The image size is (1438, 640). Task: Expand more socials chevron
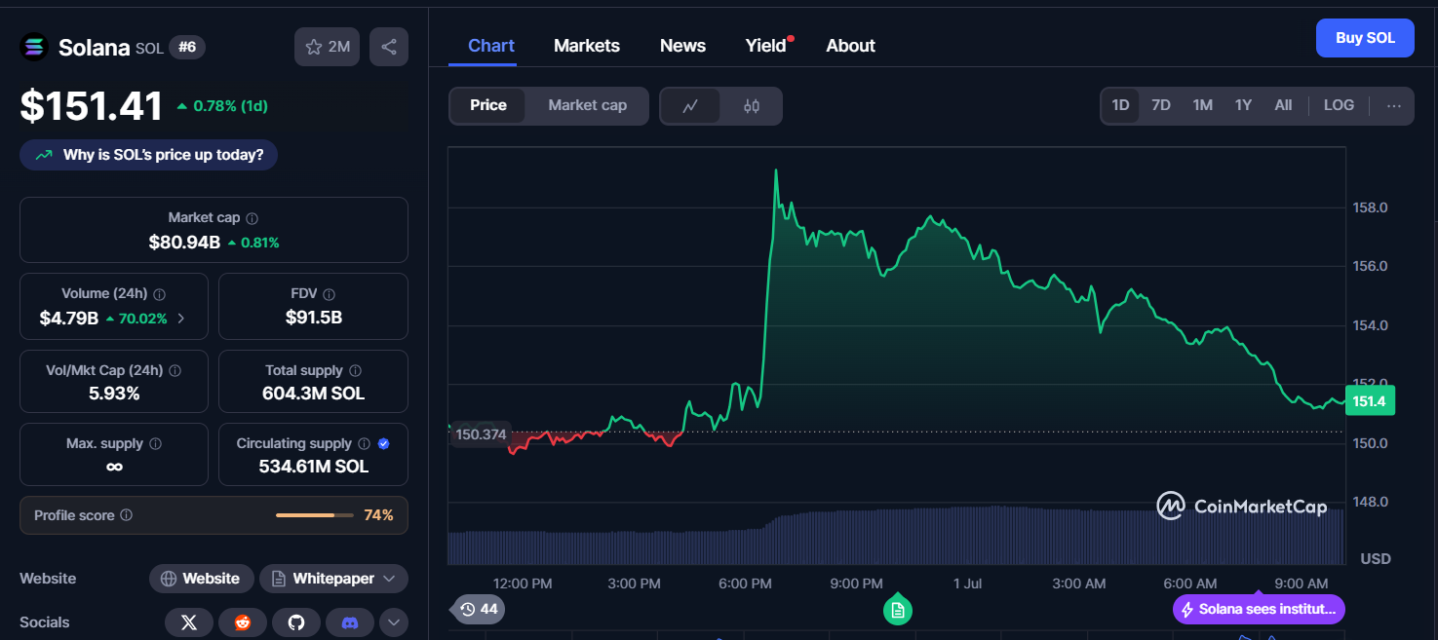[394, 622]
